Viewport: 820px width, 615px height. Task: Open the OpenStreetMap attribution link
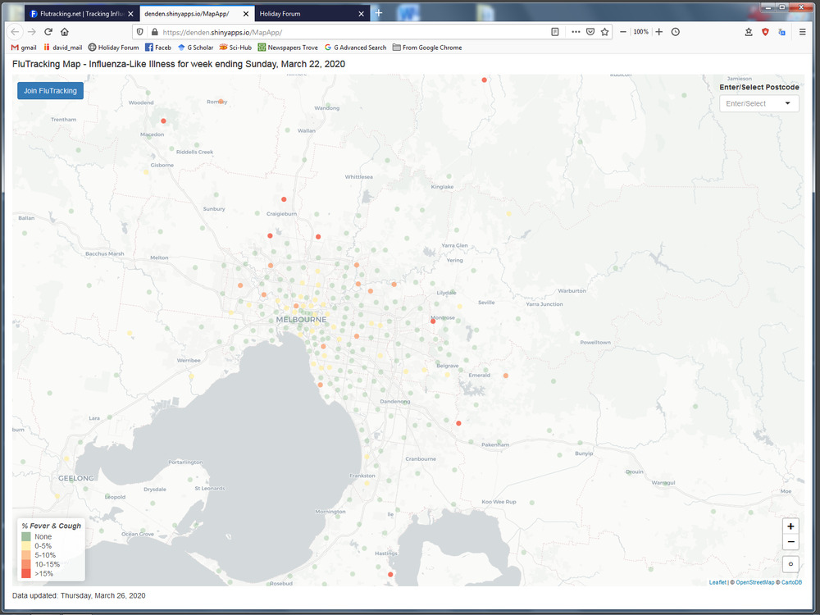coord(755,582)
